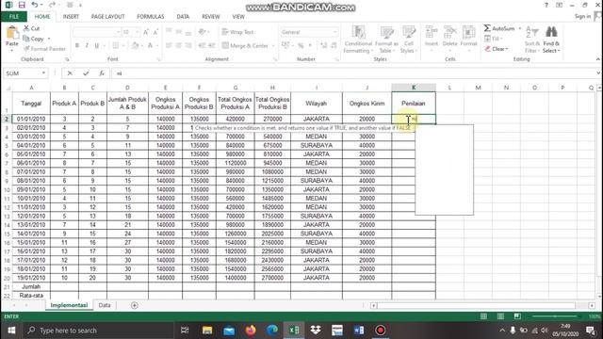Open the number format General dropdown
The width and height of the screenshot is (603, 339).
335,32
